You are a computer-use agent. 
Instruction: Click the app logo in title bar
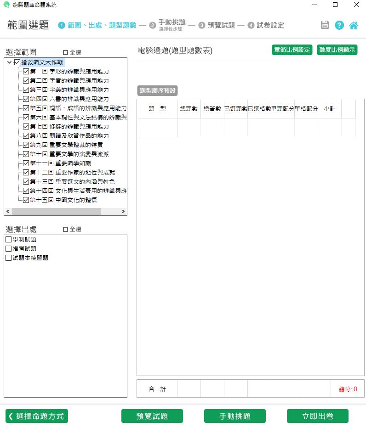tap(6, 5)
